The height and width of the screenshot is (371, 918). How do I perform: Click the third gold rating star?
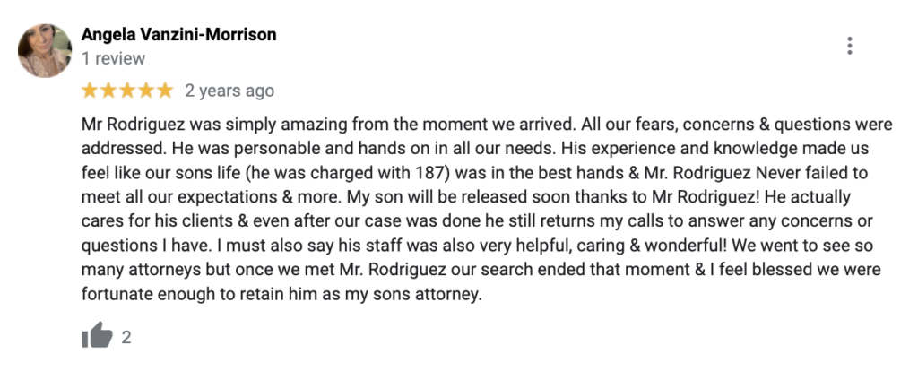pos(127,91)
